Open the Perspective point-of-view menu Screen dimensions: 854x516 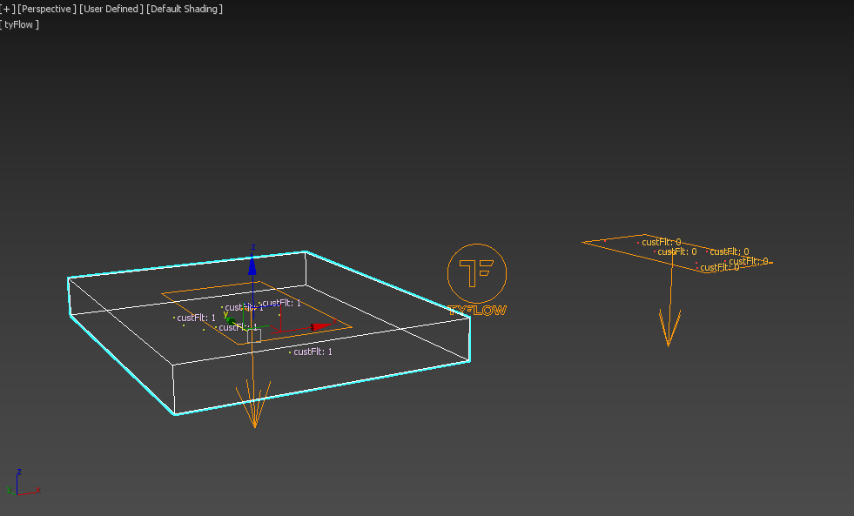pos(46,9)
